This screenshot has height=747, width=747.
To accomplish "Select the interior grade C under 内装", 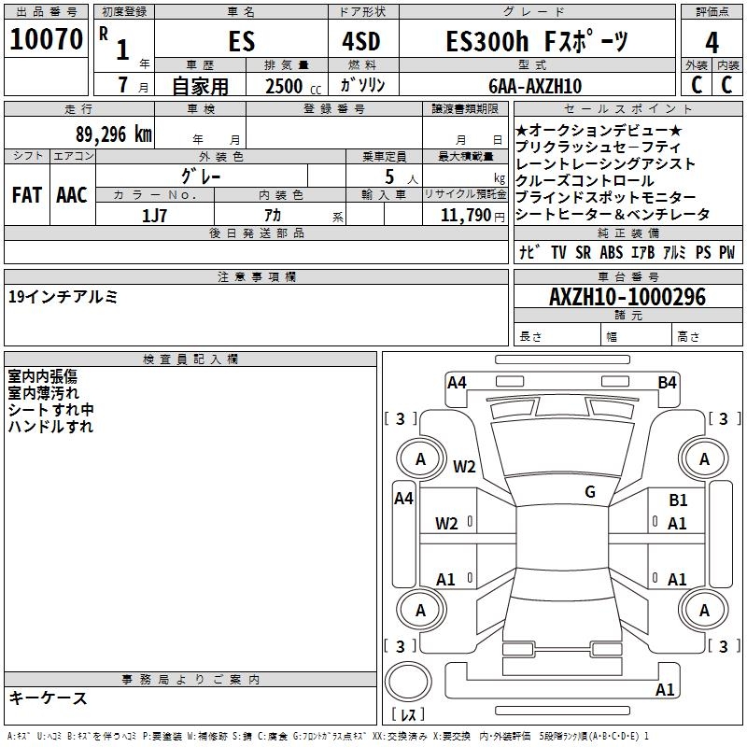I will (x=726, y=84).
